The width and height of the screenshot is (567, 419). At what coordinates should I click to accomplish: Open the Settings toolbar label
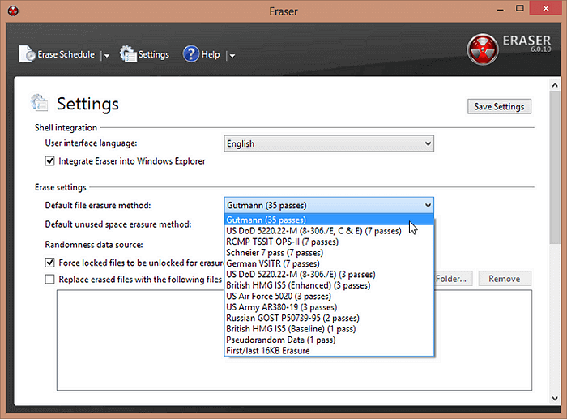[154, 54]
